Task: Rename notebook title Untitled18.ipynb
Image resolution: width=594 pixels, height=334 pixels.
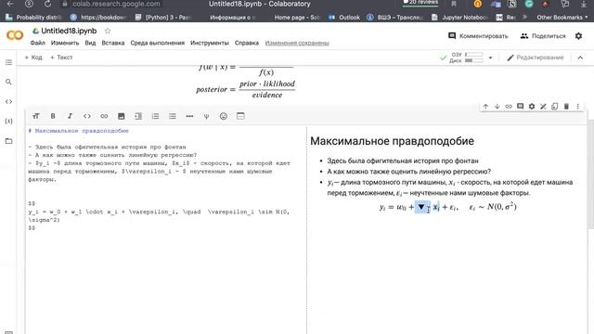Action: click(69, 31)
